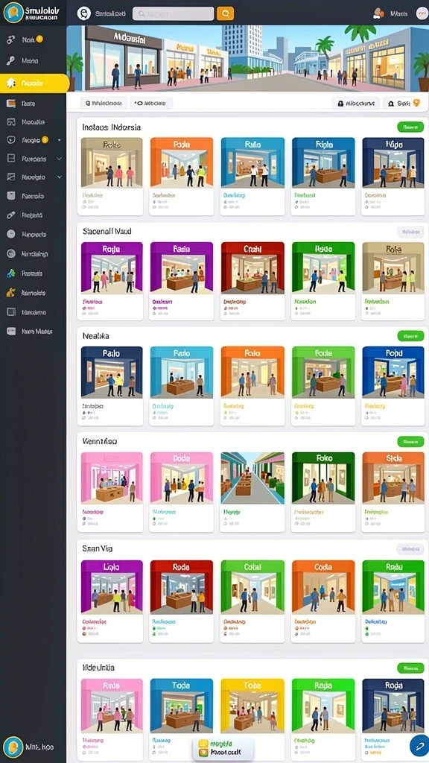Viewport: 429px width, 763px height.
Task: Click the round avatar at sidebar bottom
Action: (13, 747)
